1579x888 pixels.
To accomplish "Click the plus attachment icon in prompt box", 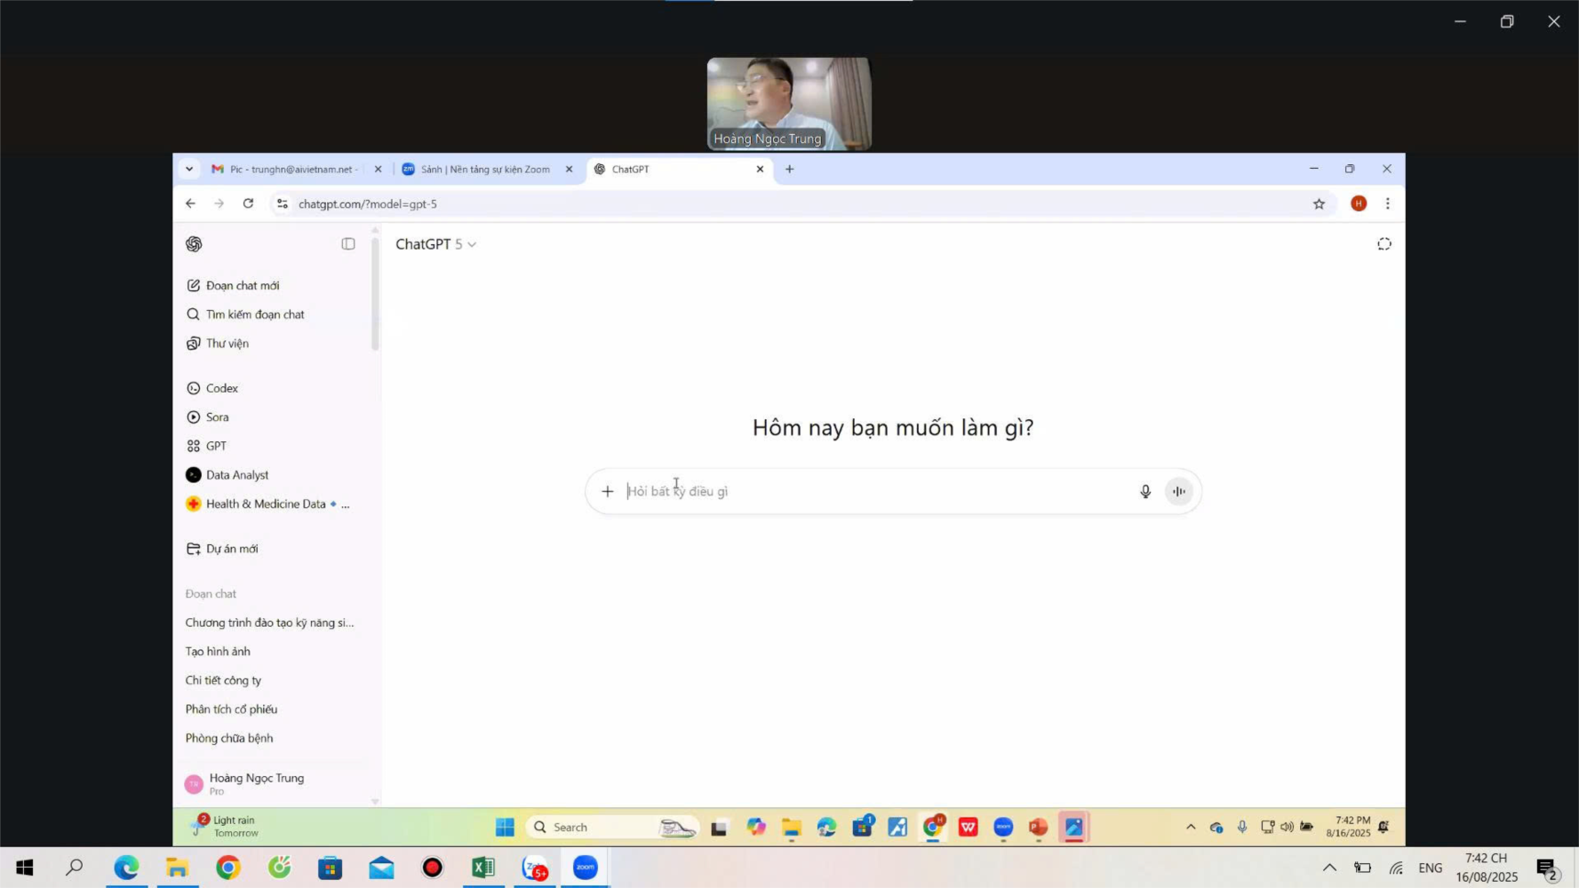I will 607,491.
